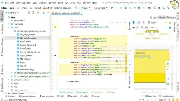Click Attach Debugger to Android Process icon
The image size is (180, 101).
coord(139,8)
